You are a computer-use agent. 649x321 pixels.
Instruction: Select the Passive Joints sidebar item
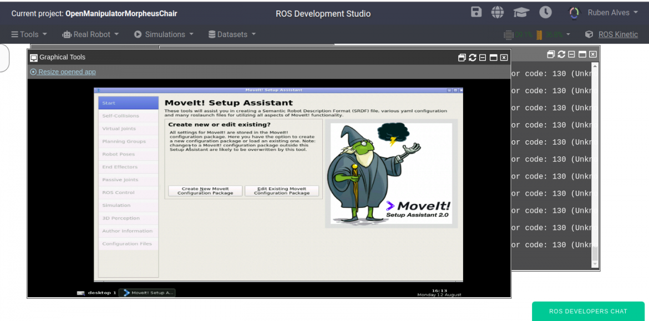[x=128, y=180]
